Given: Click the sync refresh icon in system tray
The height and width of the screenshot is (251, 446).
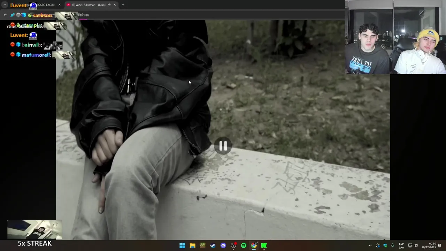Looking at the screenshot, I should [x=378, y=245].
